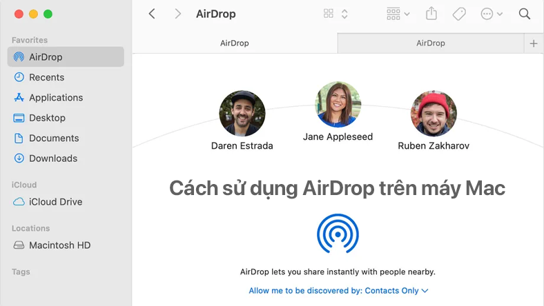
Task: Click the Share toolbar icon
Action: (431, 14)
